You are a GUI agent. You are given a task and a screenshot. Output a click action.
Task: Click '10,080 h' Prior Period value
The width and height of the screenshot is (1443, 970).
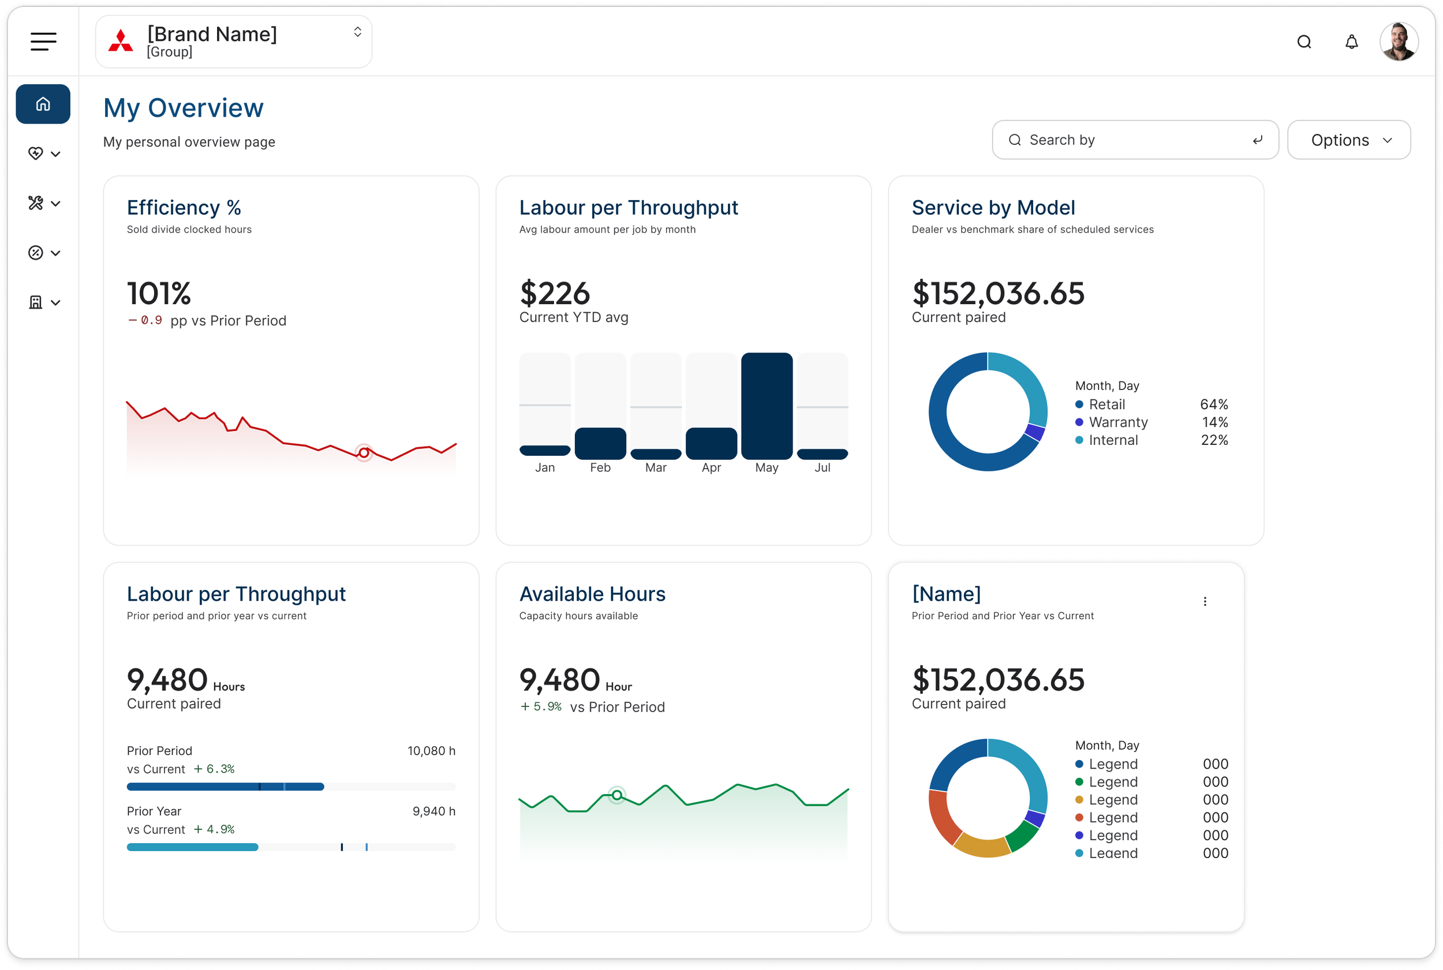point(431,751)
